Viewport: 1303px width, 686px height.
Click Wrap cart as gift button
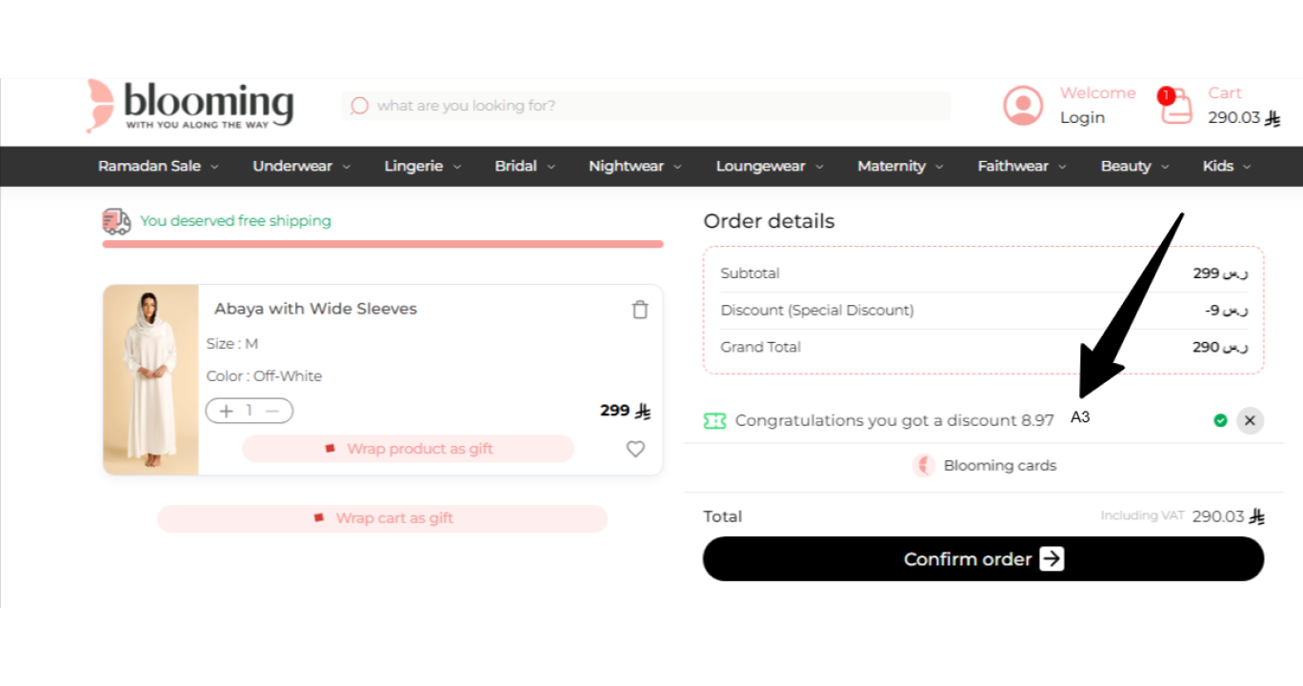tap(382, 518)
